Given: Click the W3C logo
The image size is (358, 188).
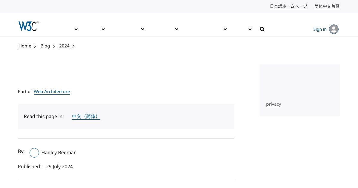Looking at the screenshot, I should pos(28,26).
